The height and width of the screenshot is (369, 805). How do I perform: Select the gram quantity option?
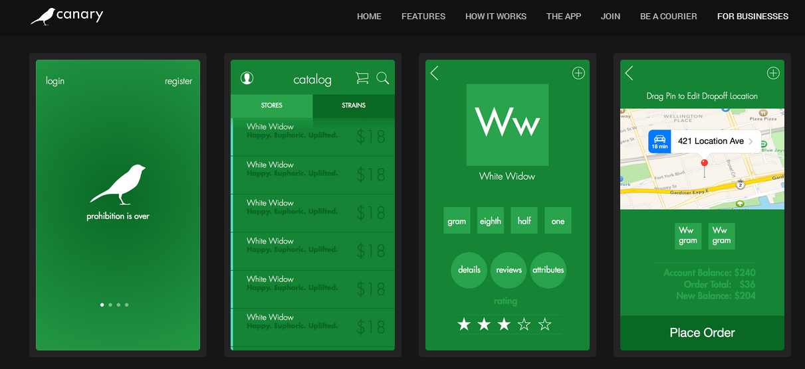pyautogui.click(x=457, y=221)
